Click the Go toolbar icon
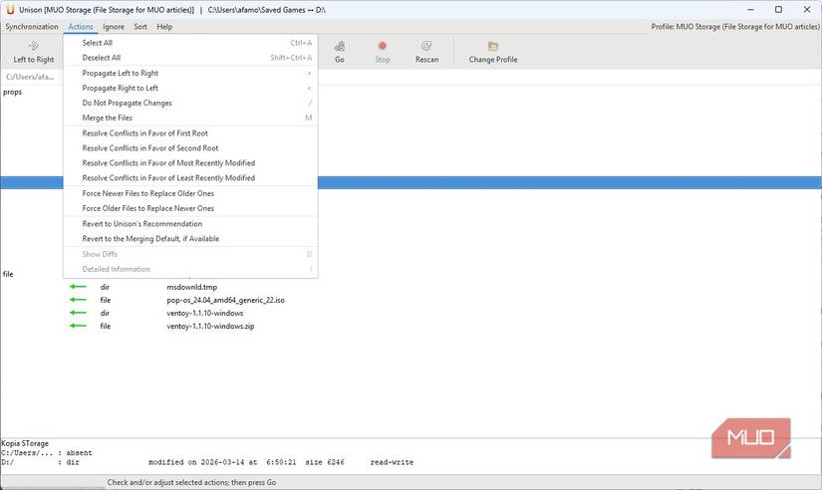The image size is (822, 490). (x=340, y=46)
